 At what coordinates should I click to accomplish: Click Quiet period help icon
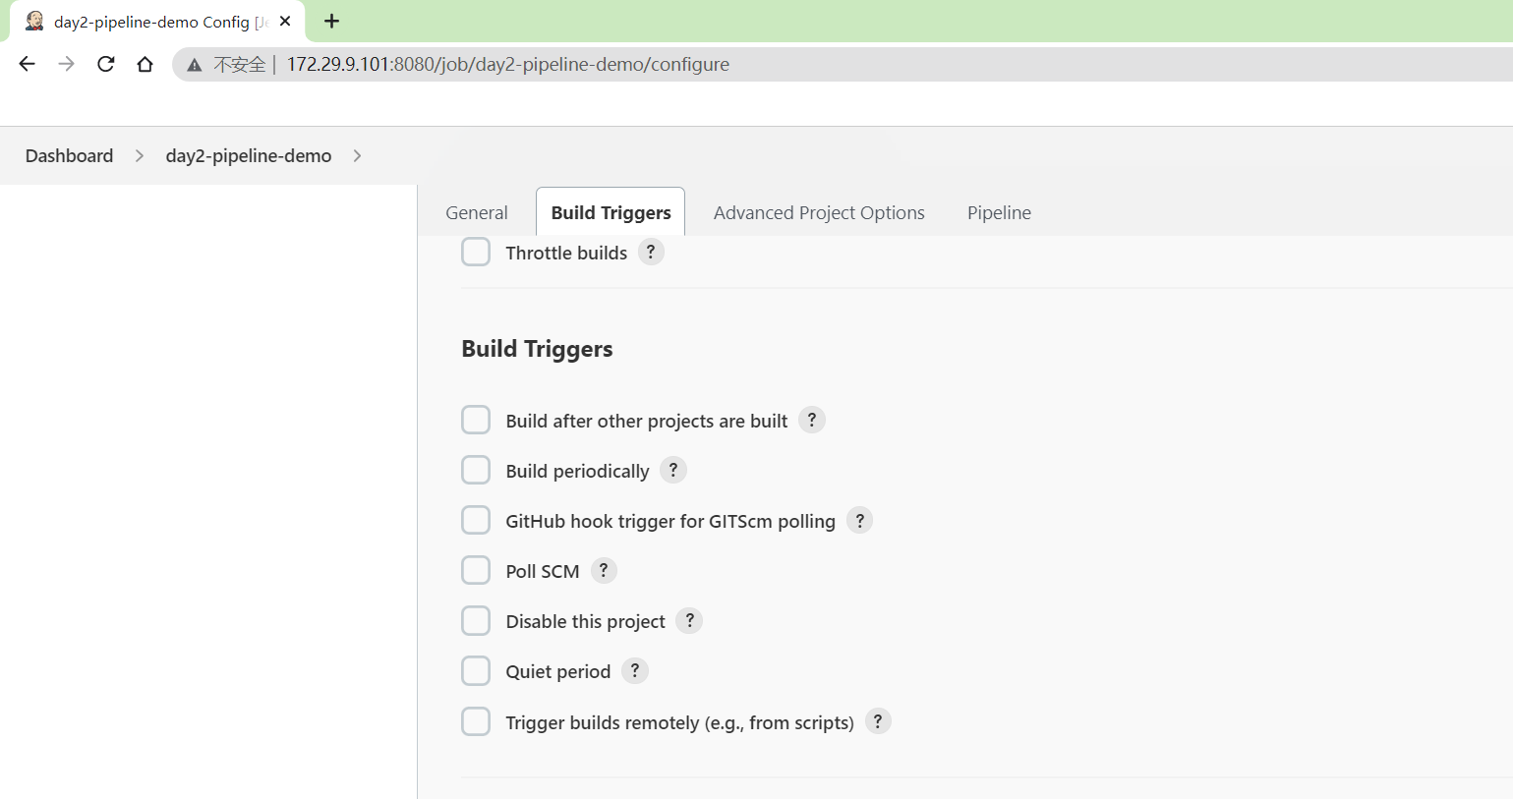(x=635, y=670)
